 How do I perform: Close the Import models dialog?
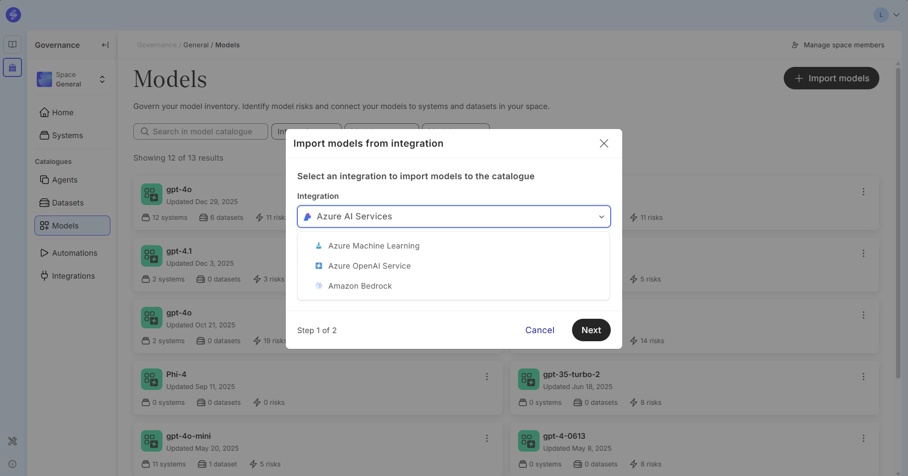604,143
